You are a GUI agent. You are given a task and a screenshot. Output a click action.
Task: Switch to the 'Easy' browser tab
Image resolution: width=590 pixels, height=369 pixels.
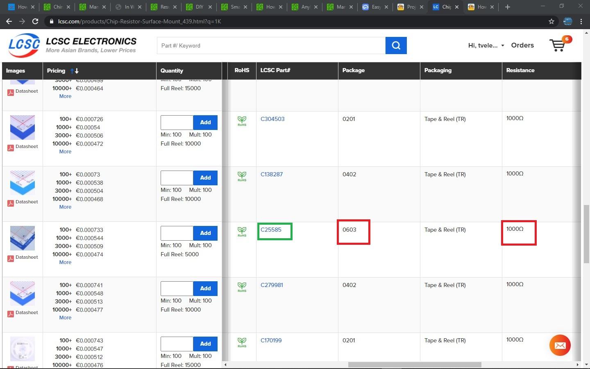[x=374, y=7]
